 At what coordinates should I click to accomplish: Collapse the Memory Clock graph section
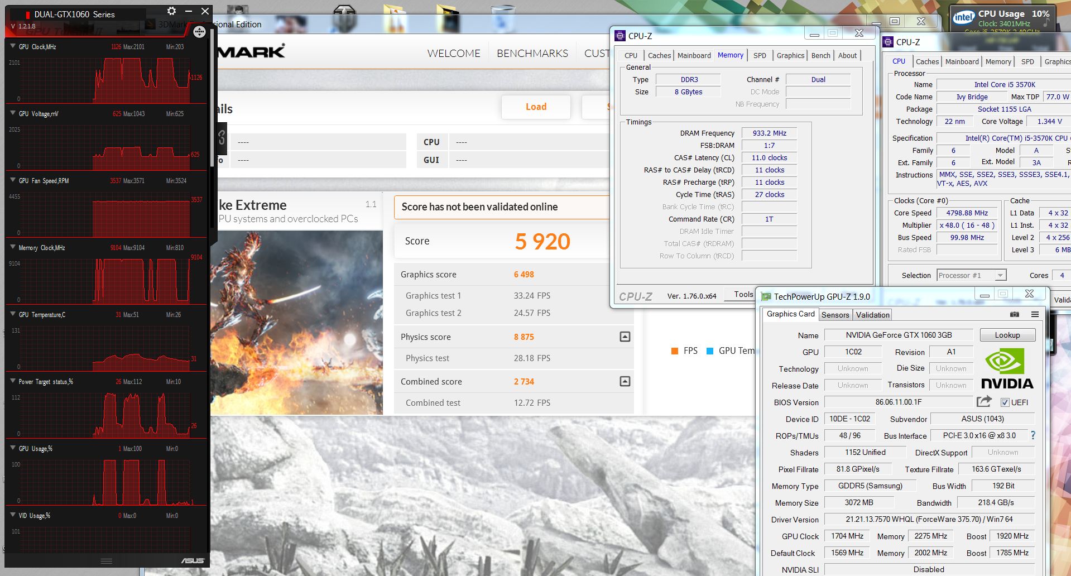13,247
